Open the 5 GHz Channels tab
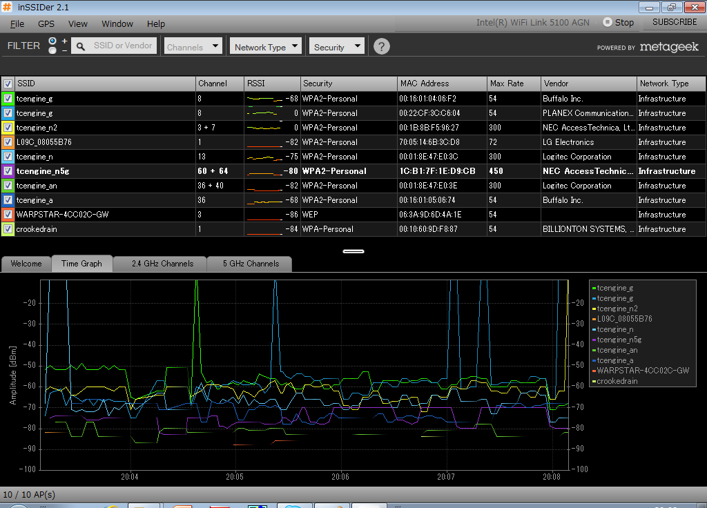Viewport: 707px width, 508px height. pos(251,264)
